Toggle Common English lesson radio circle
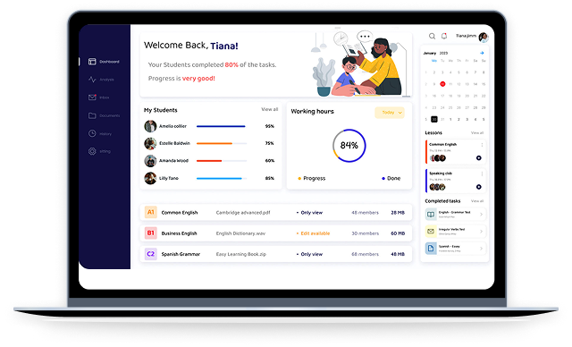This screenshot has height=347, width=572. tap(479, 158)
